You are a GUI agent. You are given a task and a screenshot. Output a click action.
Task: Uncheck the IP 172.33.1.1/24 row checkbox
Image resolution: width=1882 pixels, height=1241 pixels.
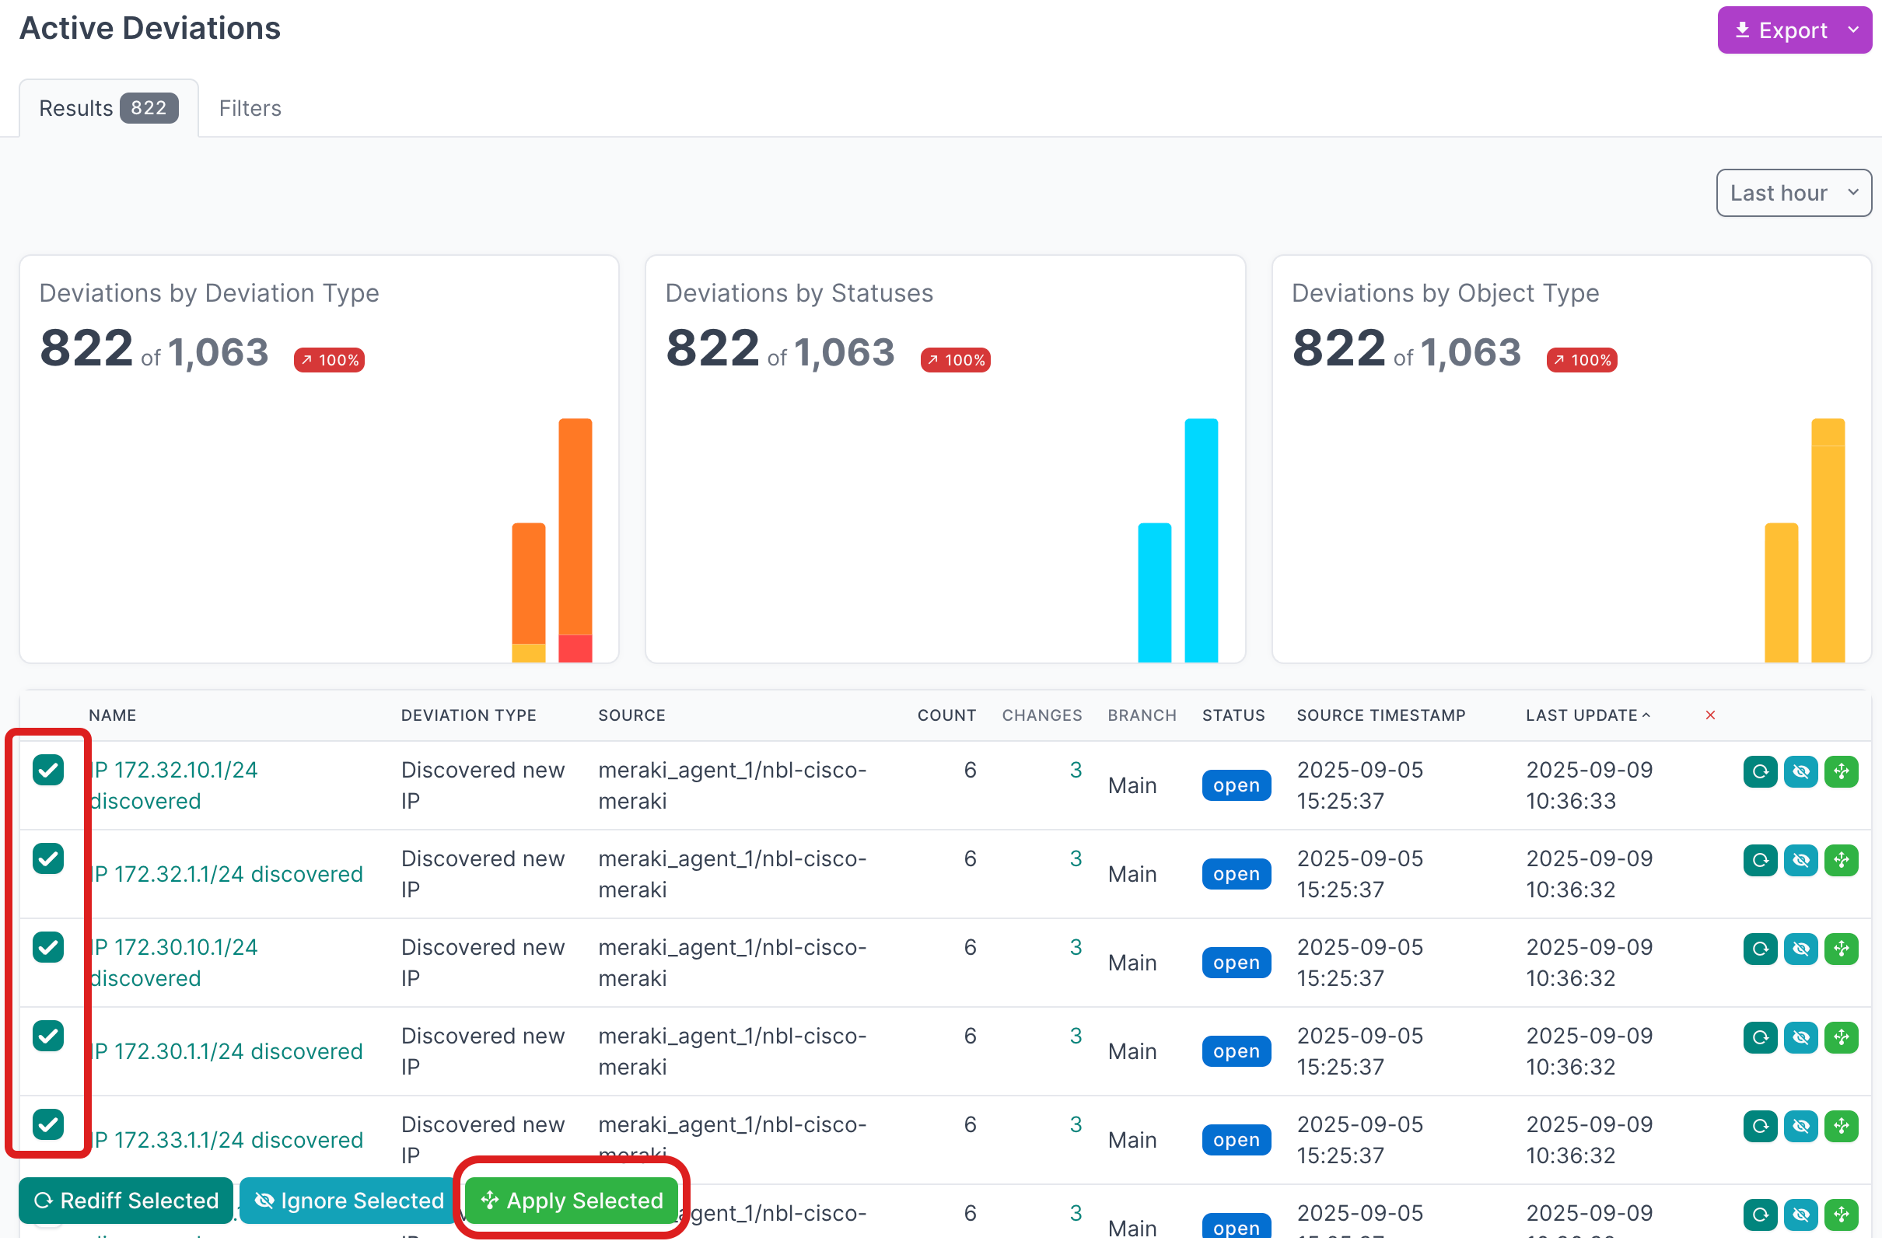(x=48, y=1124)
